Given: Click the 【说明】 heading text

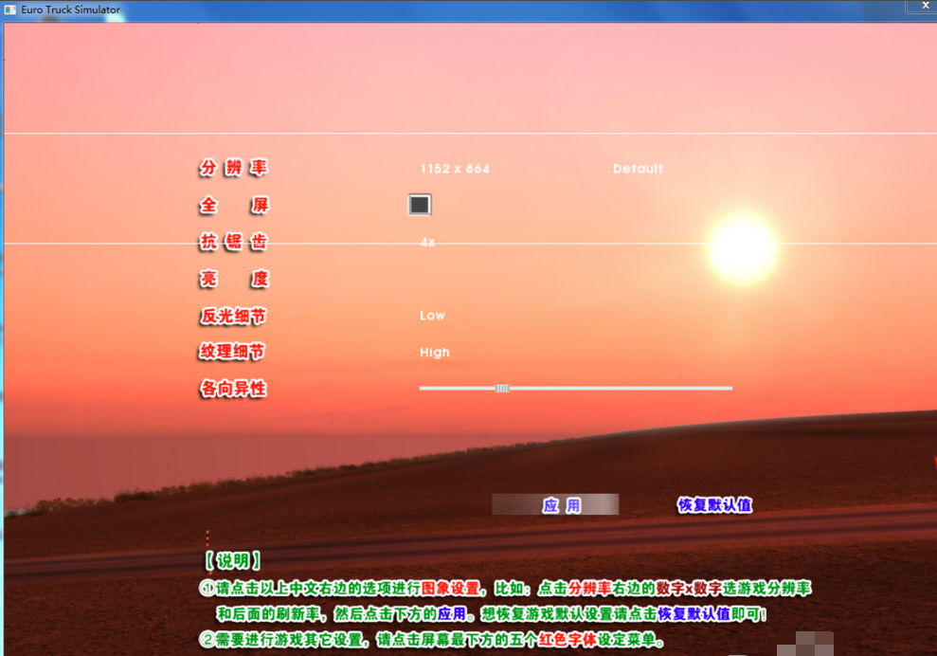Looking at the screenshot, I should coord(233,561).
